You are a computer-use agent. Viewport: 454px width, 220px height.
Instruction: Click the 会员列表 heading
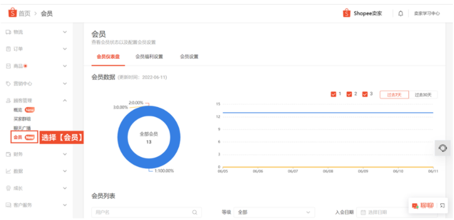coord(103,196)
